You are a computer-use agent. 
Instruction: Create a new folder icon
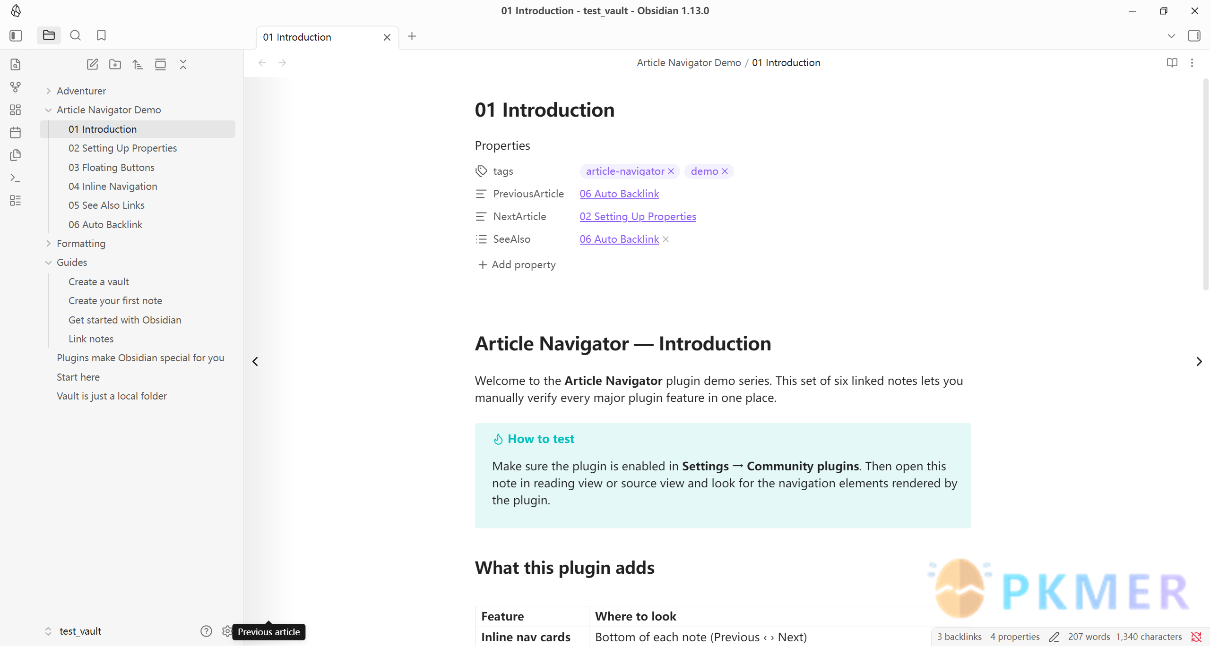point(115,65)
